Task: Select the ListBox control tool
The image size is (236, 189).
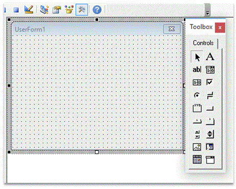Action: [x=197, y=83]
